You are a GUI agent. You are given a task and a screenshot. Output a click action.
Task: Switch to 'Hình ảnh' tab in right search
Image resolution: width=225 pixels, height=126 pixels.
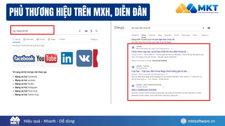(152, 35)
